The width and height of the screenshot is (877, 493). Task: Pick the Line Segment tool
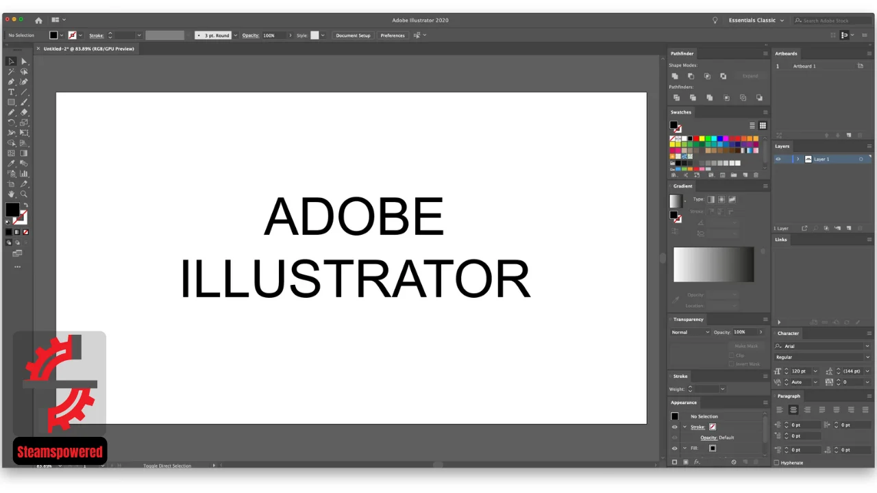(x=24, y=92)
